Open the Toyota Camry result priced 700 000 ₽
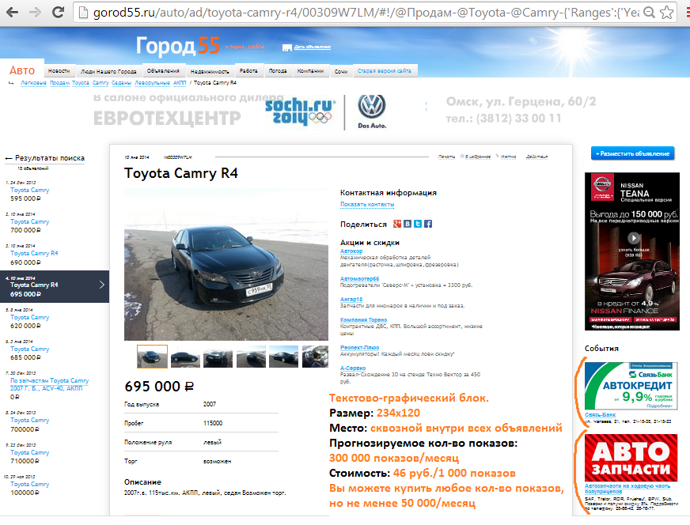 30,221
